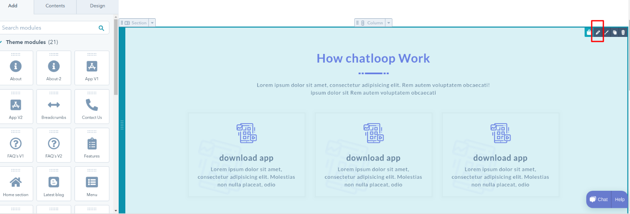
Task: Click the pencil edit icon on the module
Action: pyautogui.click(x=598, y=32)
